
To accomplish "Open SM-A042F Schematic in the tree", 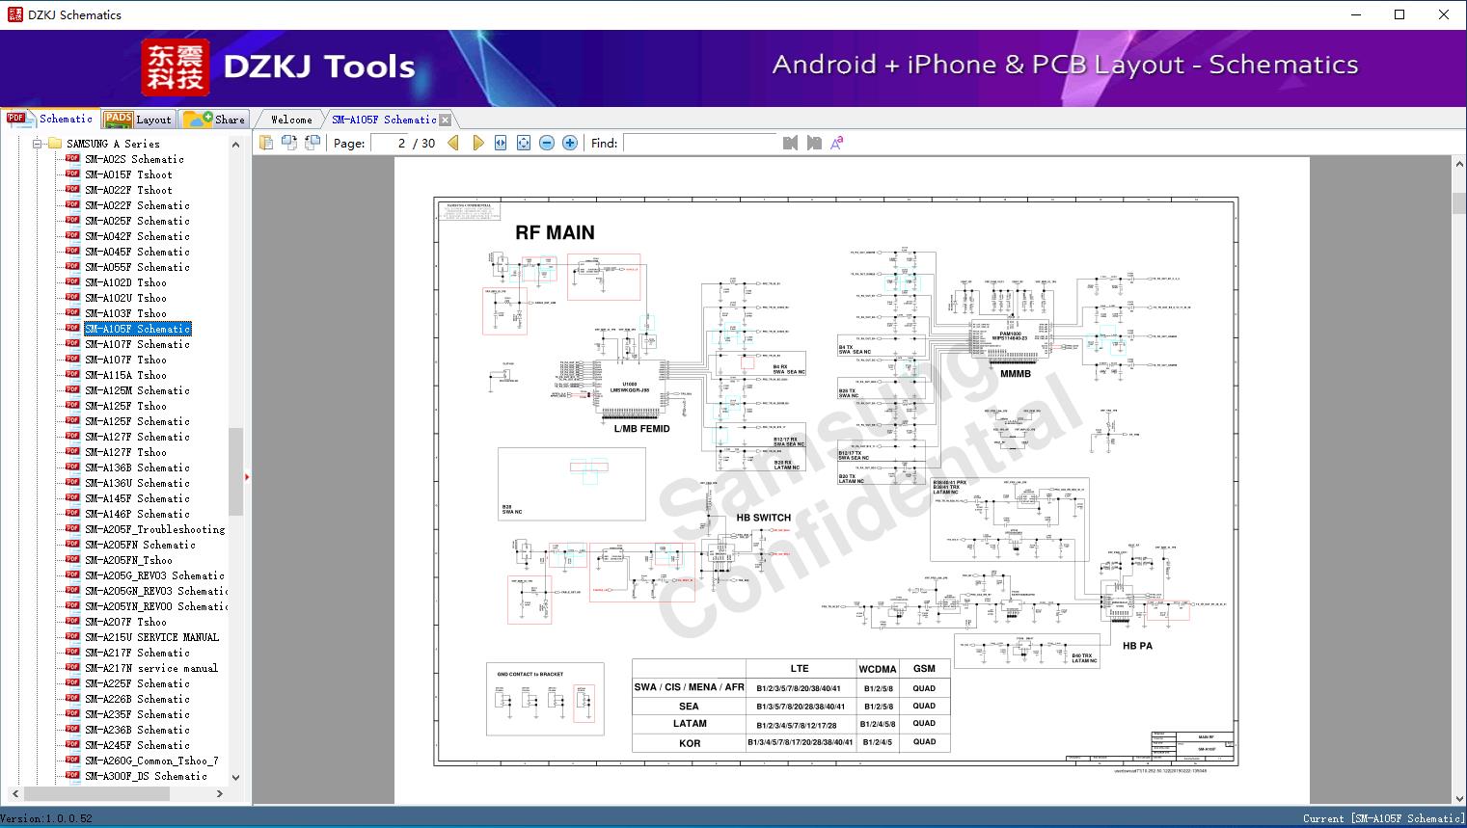I will pos(137,236).
